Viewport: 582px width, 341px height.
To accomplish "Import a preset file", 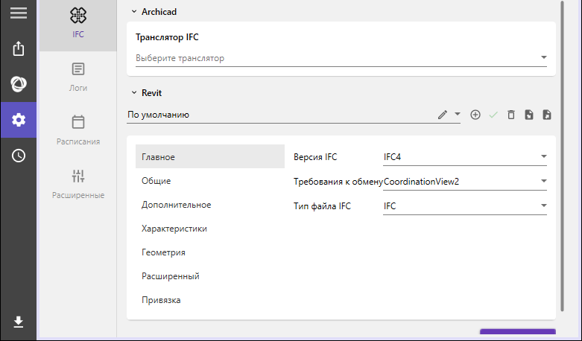I will (x=529, y=115).
